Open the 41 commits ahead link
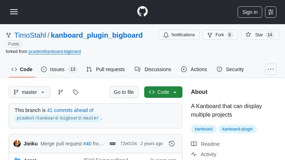Screen dimensions: 285x160 pyautogui.click(x=70, y=110)
